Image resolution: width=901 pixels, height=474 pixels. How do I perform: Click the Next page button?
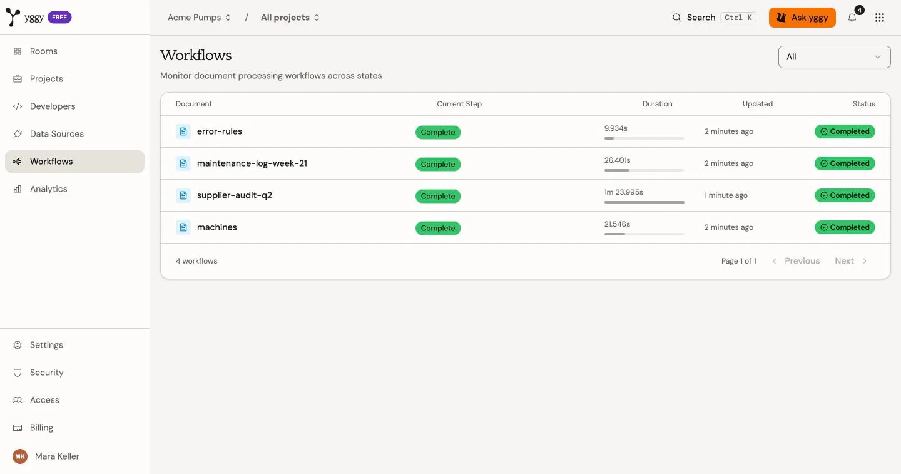pos(851,261)
